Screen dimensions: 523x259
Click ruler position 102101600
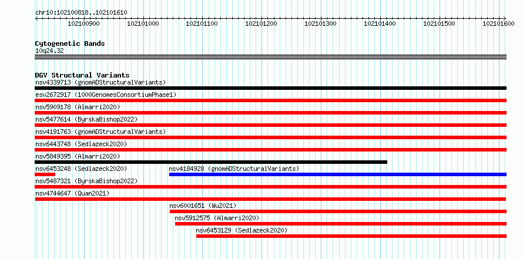498,23
